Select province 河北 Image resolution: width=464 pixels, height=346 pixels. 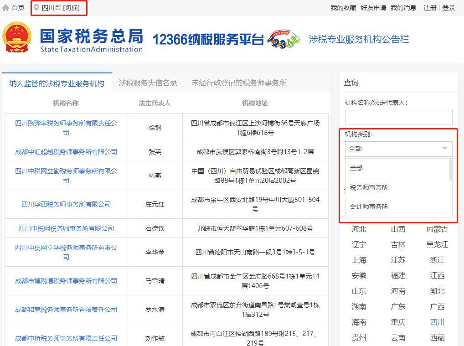359,229
